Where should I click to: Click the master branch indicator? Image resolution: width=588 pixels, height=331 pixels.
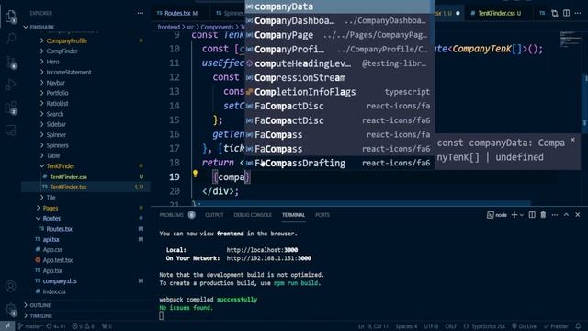pos(30,326)
